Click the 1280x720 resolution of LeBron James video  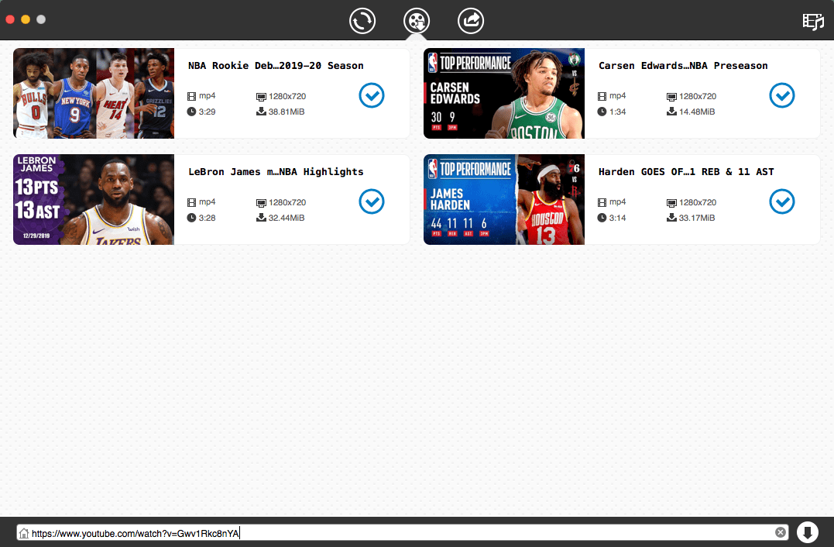(x=287, y=202)
